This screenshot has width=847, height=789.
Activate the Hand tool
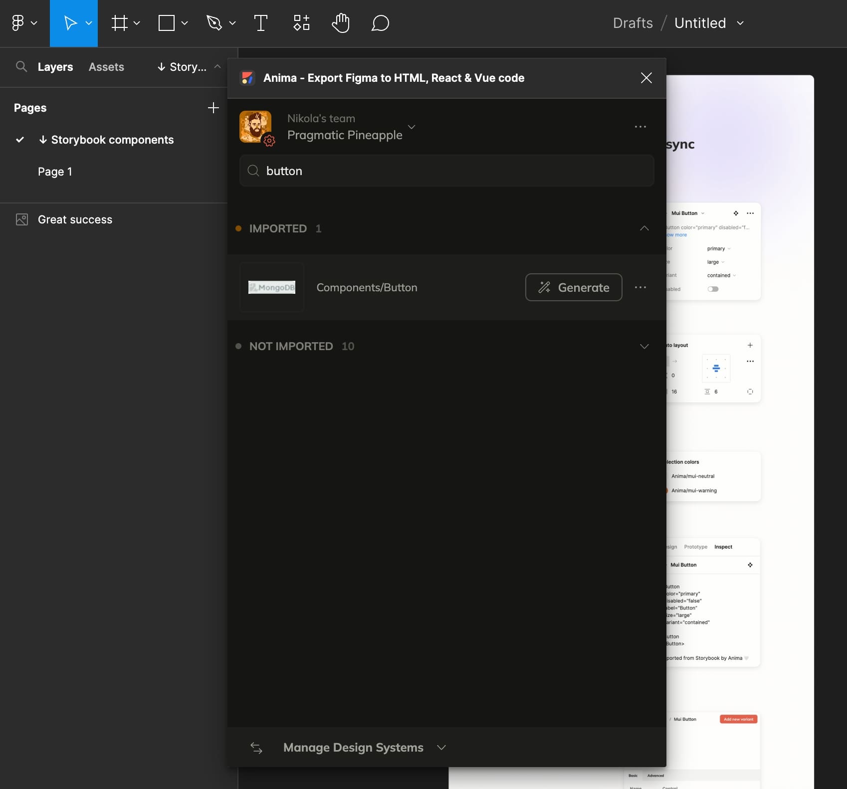pos(341,23)
